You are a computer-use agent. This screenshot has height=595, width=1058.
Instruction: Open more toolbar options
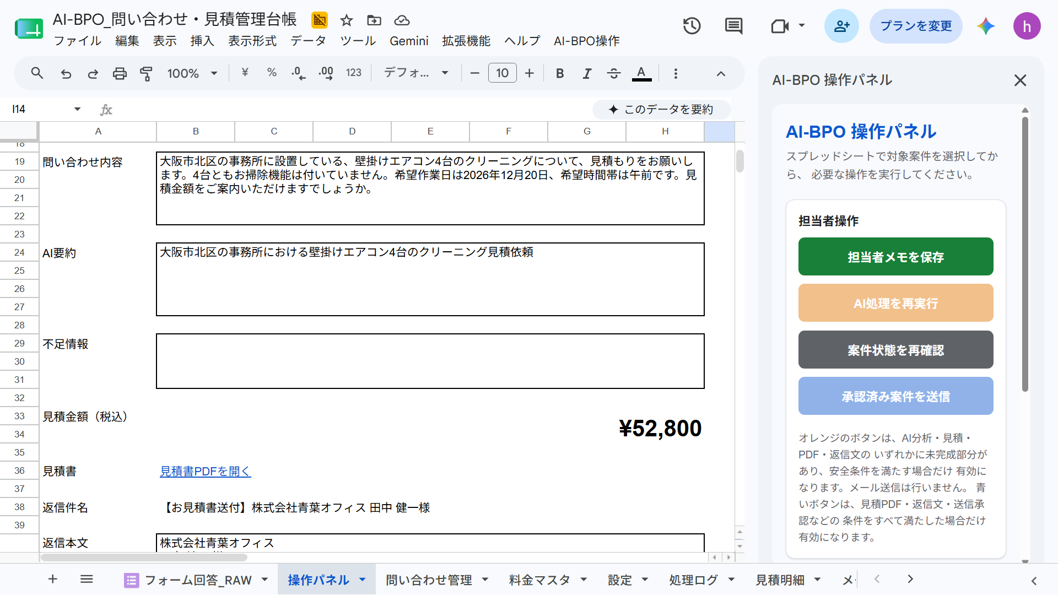[x=676, y=73]
